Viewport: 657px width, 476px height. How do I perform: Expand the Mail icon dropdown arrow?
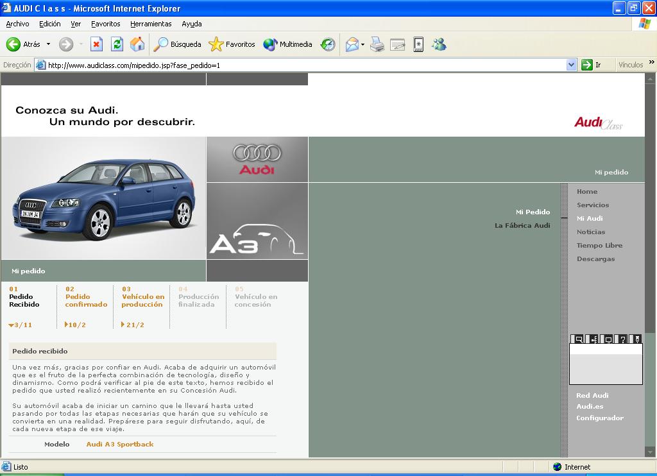(363, 44)
